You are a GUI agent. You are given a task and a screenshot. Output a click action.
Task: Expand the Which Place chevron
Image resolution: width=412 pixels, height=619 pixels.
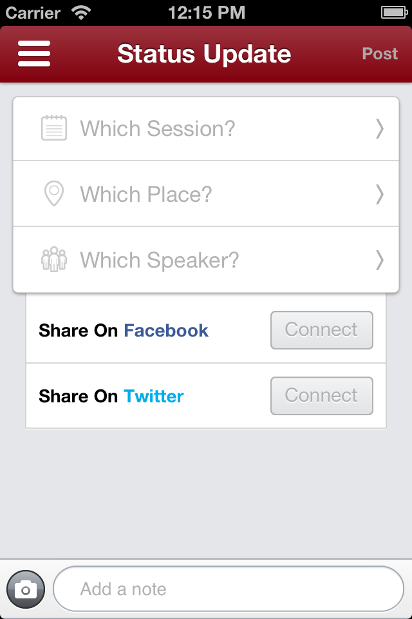click(x=379, y=194)
